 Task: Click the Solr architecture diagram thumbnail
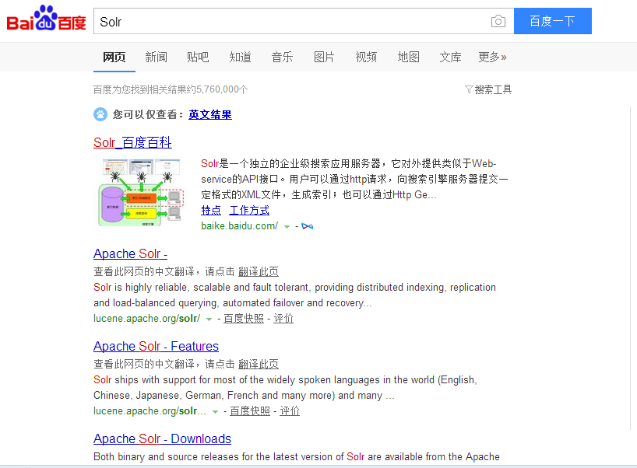pyautogui.click(x=141, y=193)
